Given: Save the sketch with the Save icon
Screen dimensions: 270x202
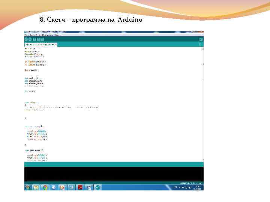Looking at the screenshot, I should 42,39.
